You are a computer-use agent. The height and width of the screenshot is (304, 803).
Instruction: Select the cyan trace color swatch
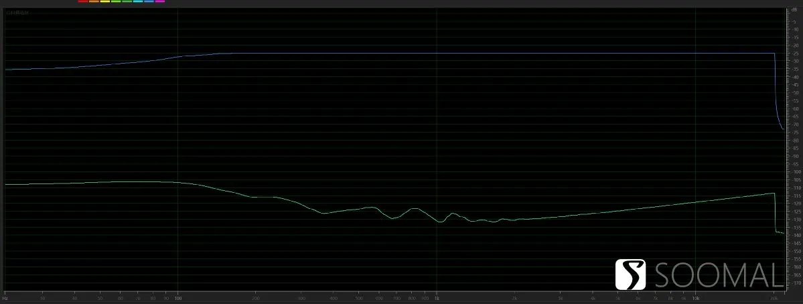(x=138, y=1)
